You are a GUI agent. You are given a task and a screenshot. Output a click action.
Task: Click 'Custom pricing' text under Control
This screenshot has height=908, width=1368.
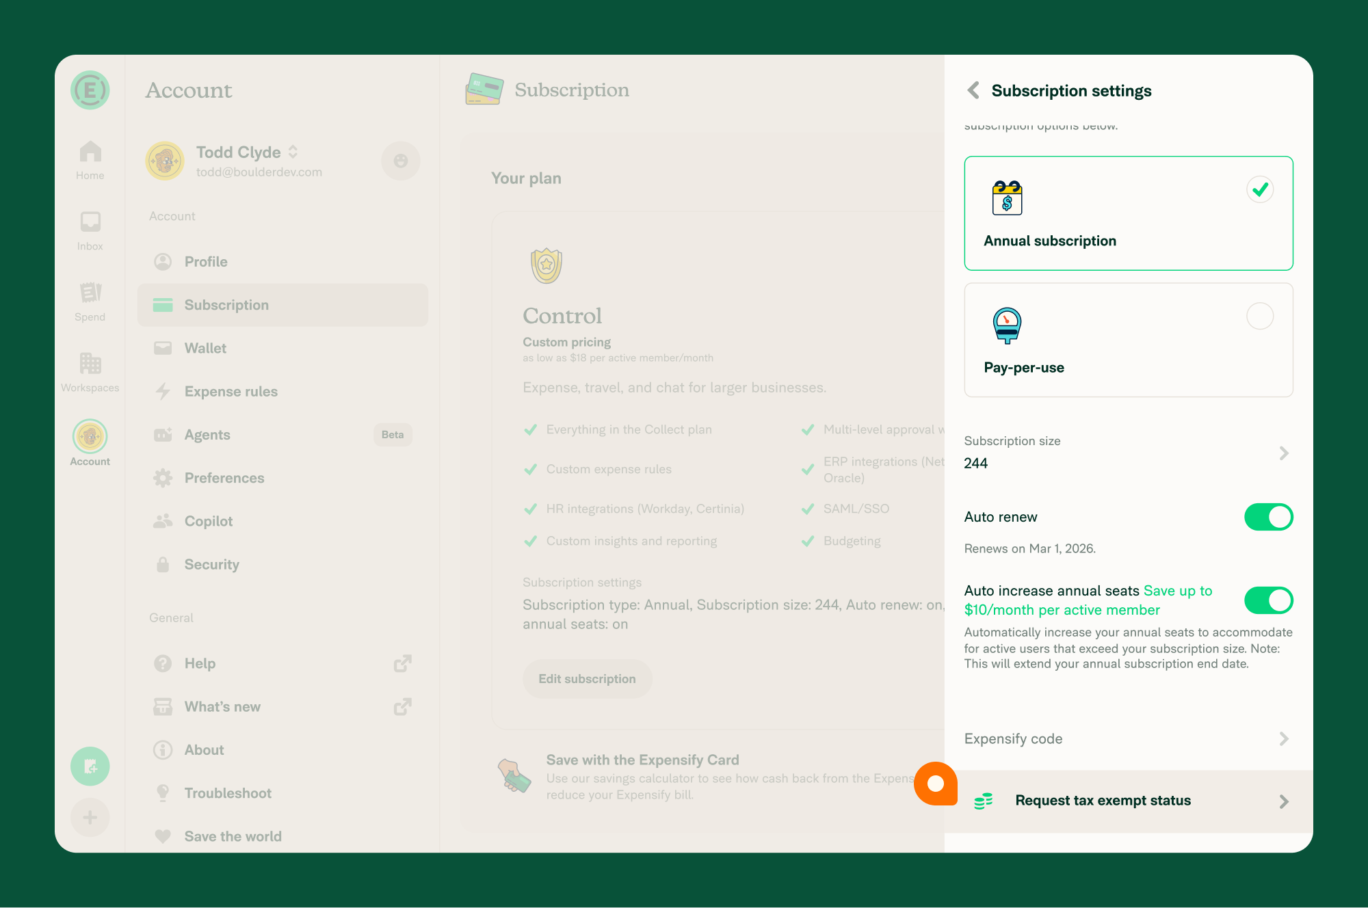567,342
